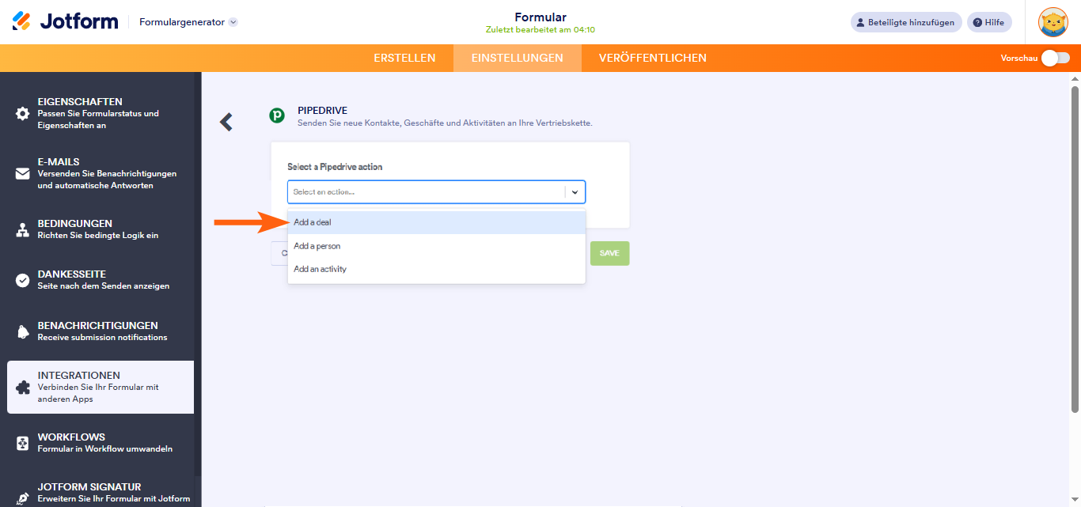The width and height of the screenshot is (1081, 507).
Task: Expand the dropdown with the chevron arrow
Action: point(575,191)
